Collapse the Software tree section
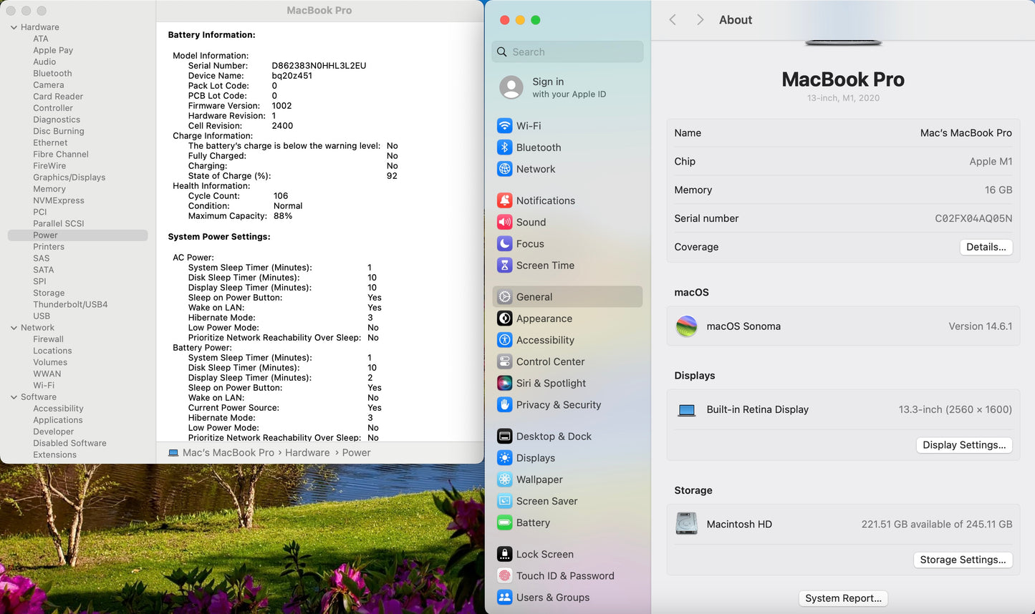 click(x=14, y=397)
